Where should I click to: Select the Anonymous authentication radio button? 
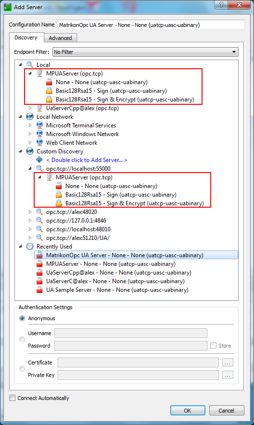point(22,318)
